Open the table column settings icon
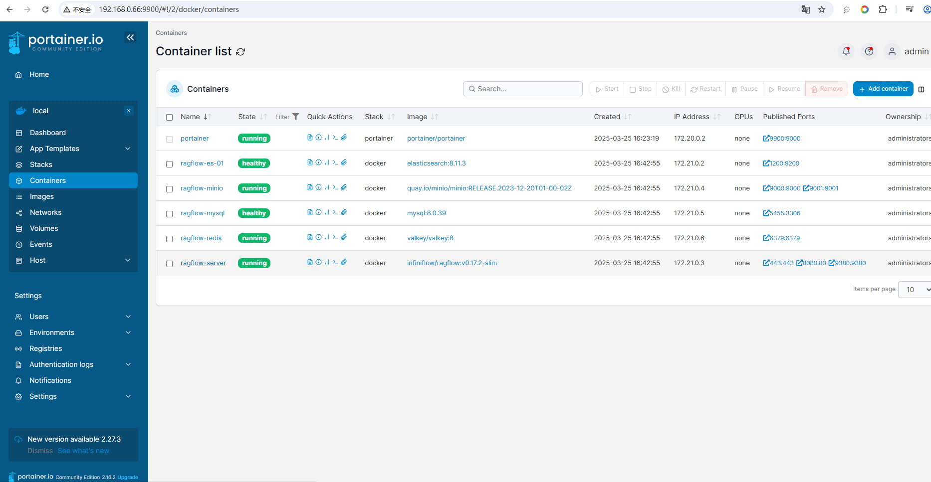931x482 pixels. [921, 89]
